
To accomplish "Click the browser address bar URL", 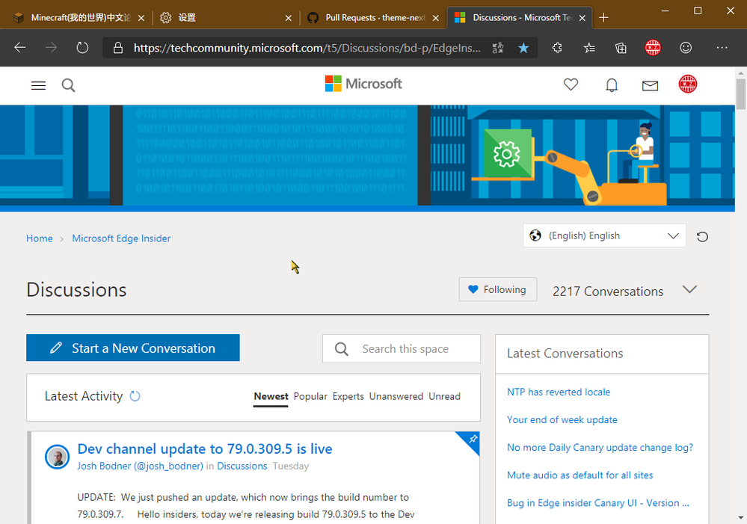I will click(307, 48).
